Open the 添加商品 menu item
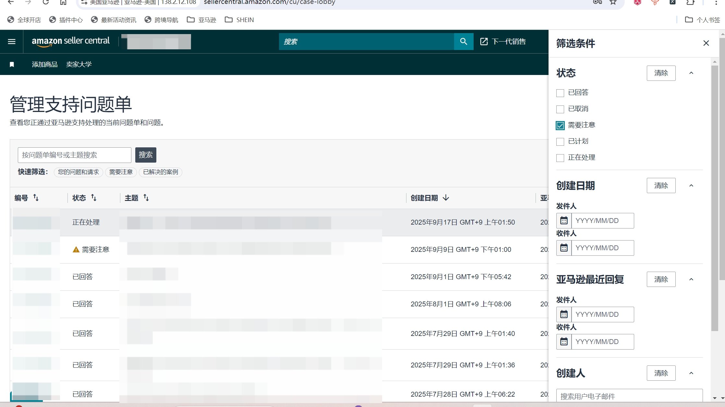The width and height of the screenshot is (725, 407). pos(45,64)
